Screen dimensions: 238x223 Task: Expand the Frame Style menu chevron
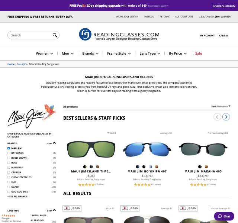[129, 54]
